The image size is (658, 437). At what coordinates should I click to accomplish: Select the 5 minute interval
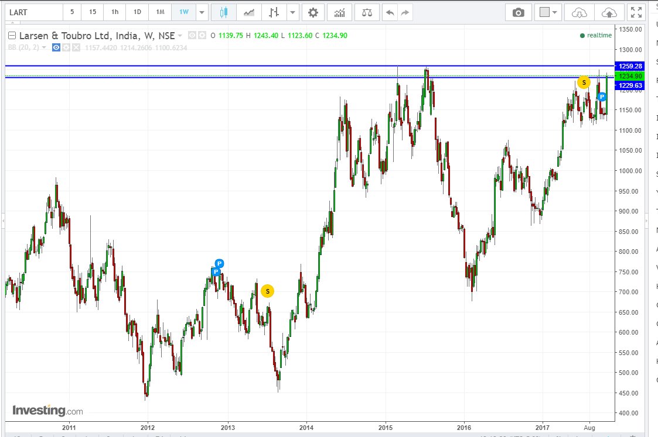72,12
